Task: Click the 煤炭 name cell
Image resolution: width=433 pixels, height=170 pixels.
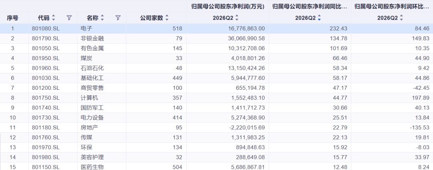Action: (x=87, y=58)
